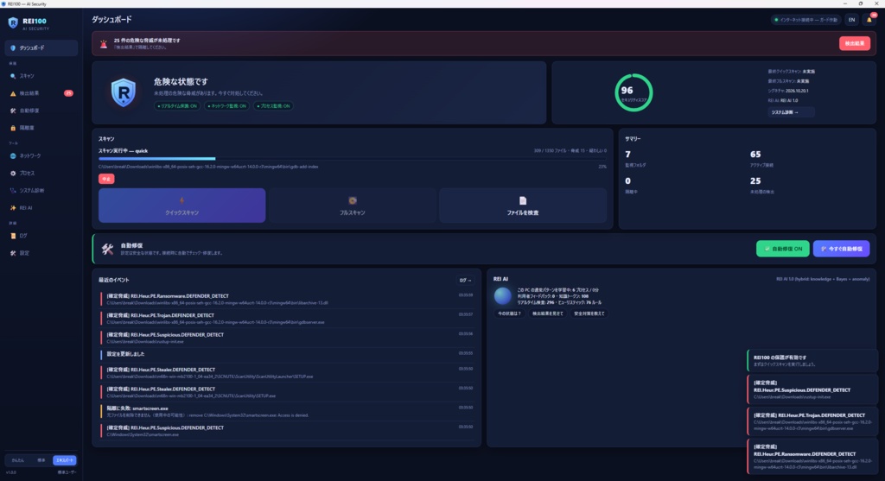Click the security score 96 ring
885x481 pixels.
(634, 92)
